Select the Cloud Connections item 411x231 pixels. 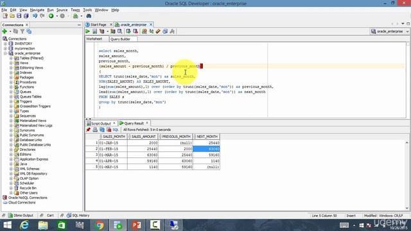click(x=22, y=203)
